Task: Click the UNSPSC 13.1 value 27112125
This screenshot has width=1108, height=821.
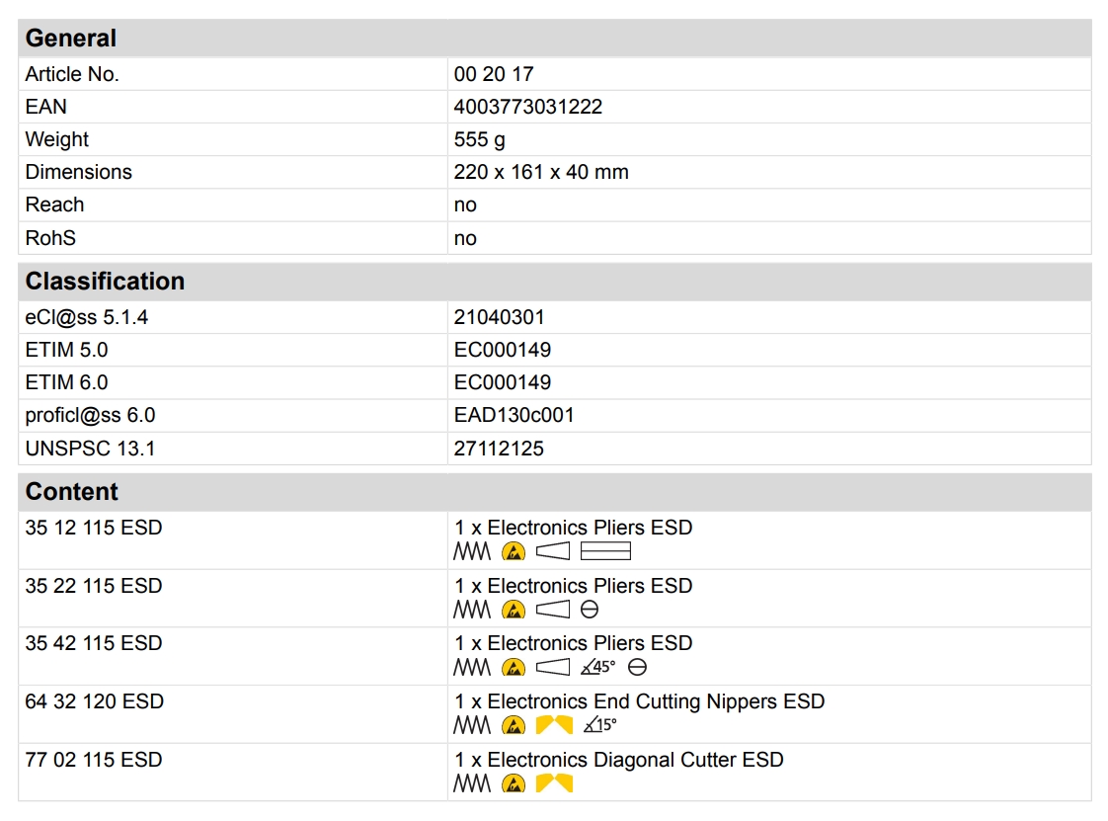Action: (x=499, y=449)
